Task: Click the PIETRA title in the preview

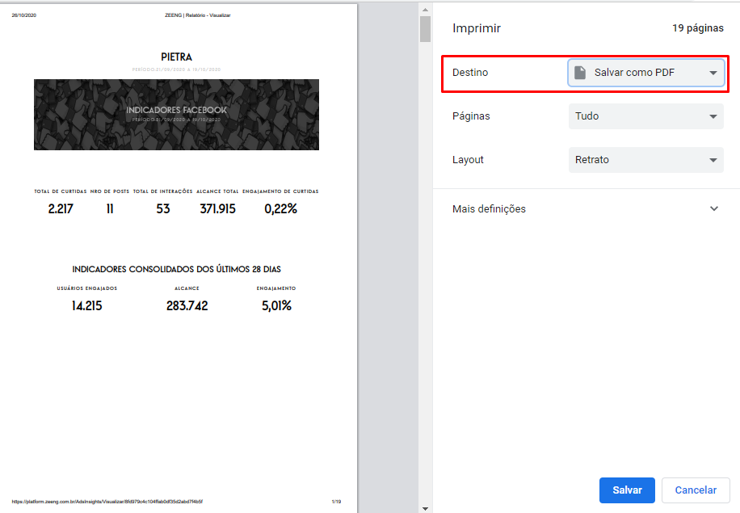Action: [176, 57]
